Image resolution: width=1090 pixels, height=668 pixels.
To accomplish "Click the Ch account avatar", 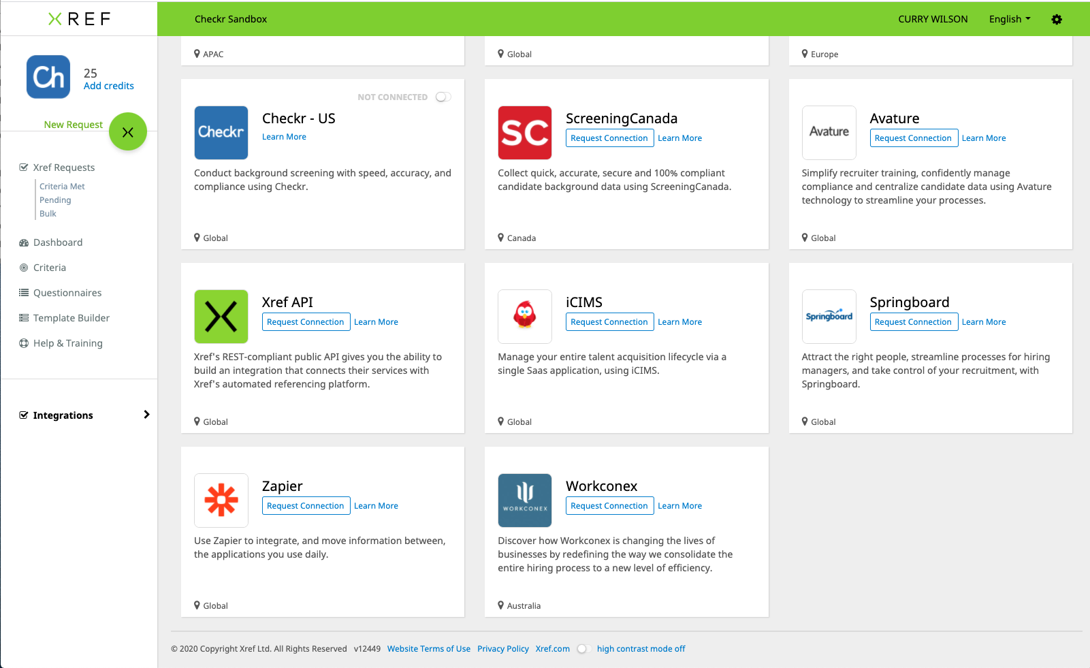I will point(48,77).
